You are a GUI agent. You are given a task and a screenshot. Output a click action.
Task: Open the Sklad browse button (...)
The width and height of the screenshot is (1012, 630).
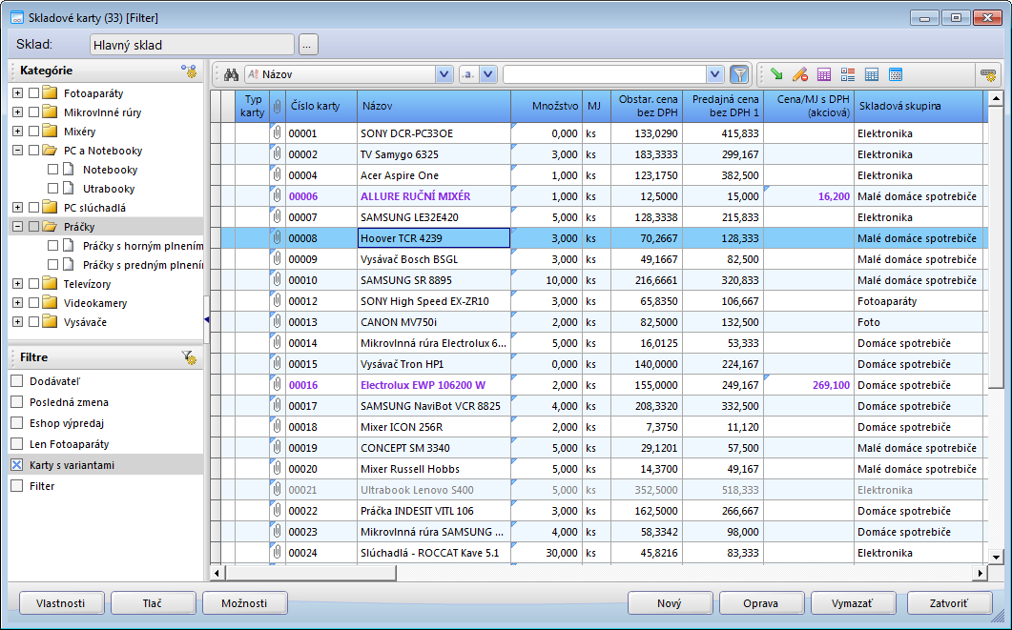coord(308,45)
